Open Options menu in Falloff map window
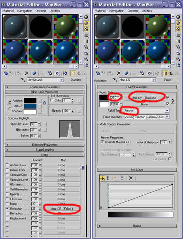183x239 pixels. [x=133, y=11]
